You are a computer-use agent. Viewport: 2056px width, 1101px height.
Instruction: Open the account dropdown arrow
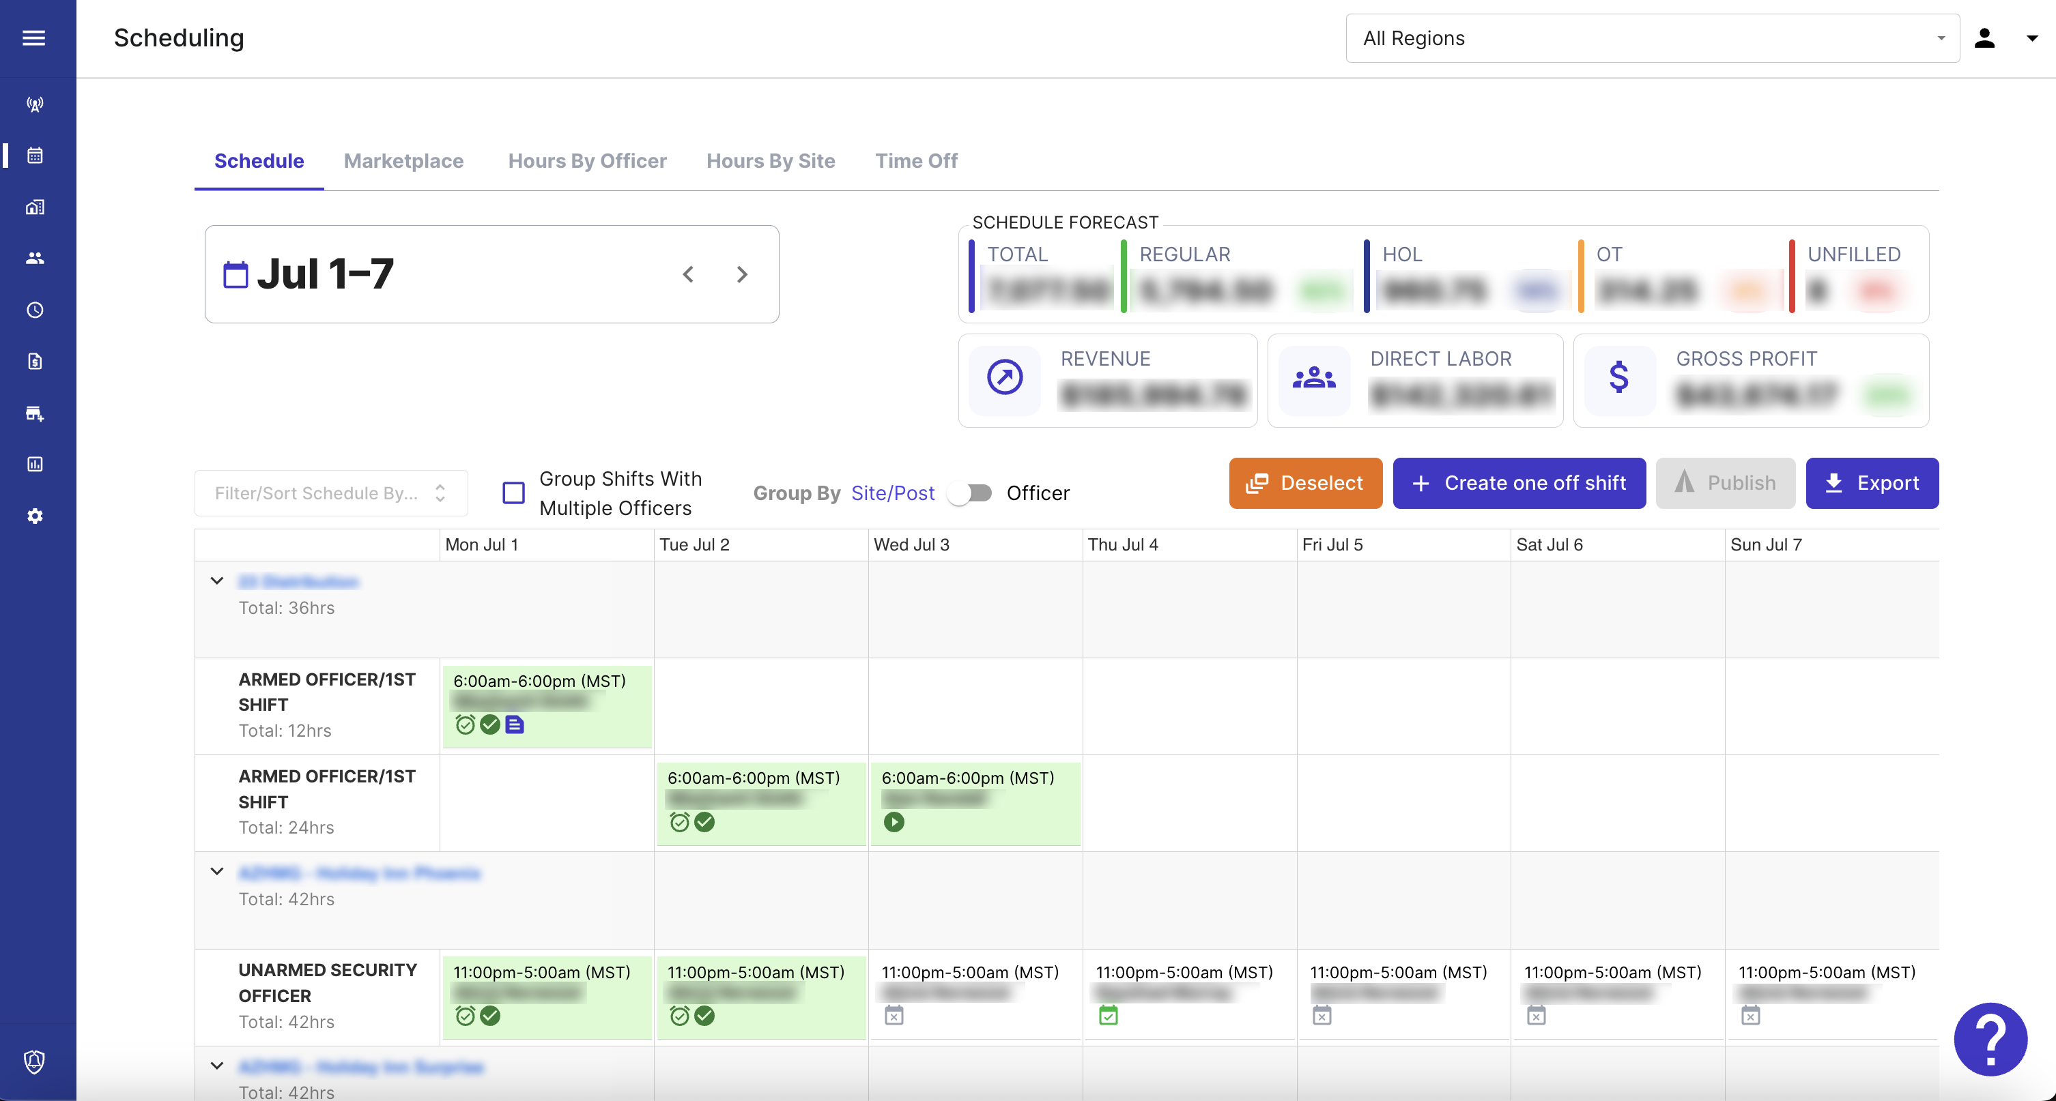pos(2032,38)
